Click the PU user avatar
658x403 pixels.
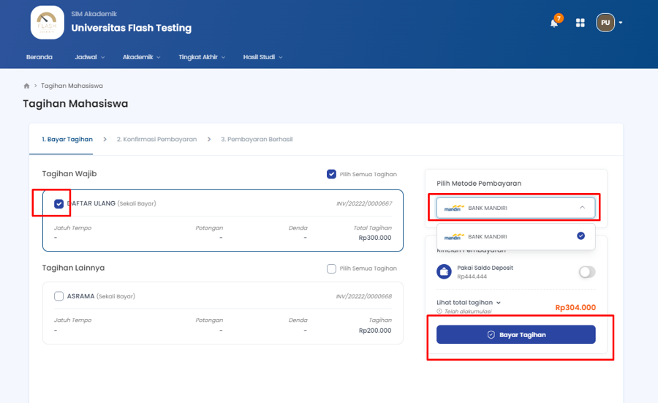(x=605, y=23)
